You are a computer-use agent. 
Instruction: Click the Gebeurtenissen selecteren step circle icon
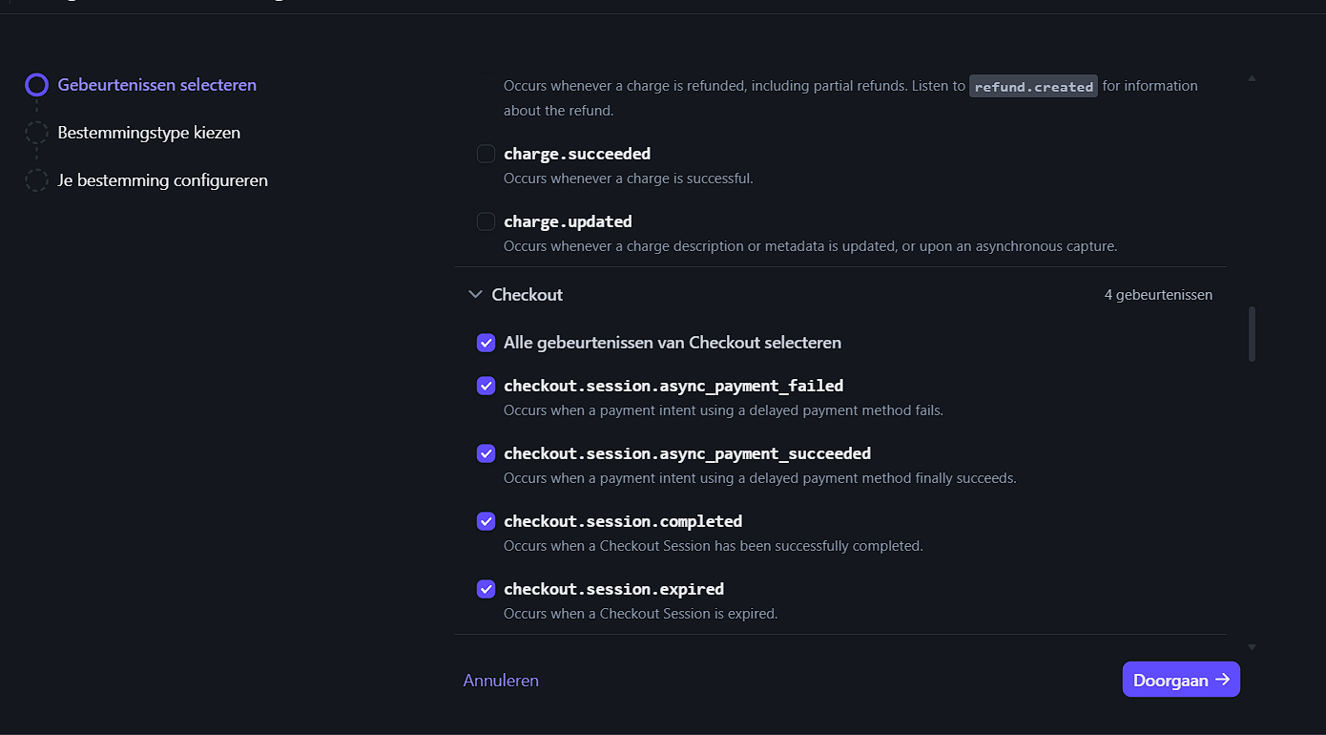pyautogui.click(x=36, y=85)
